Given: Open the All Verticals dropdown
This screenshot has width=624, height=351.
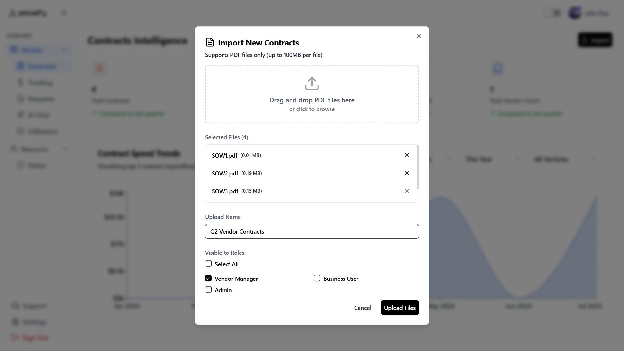Looking at the screenshot, I should click(565, 159).
